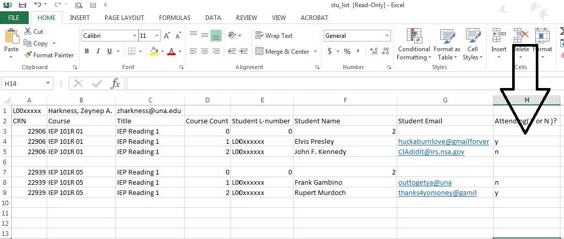Click the Format Painter brush icon

click(x=28, y=55)
